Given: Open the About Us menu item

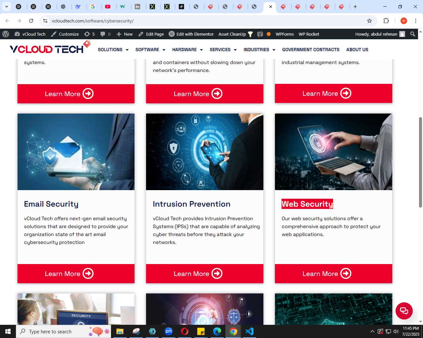Looking at the screenshot, I should click(x=357, y=50).
